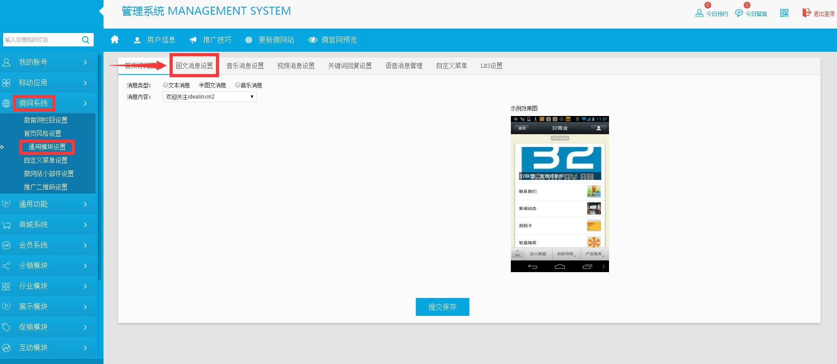Click the 今日预约 appointment icon

(x=699, y=13)
